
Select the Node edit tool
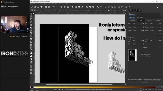click(31, 16)
